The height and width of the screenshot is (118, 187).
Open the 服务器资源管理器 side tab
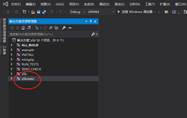(x=4, y=30)
